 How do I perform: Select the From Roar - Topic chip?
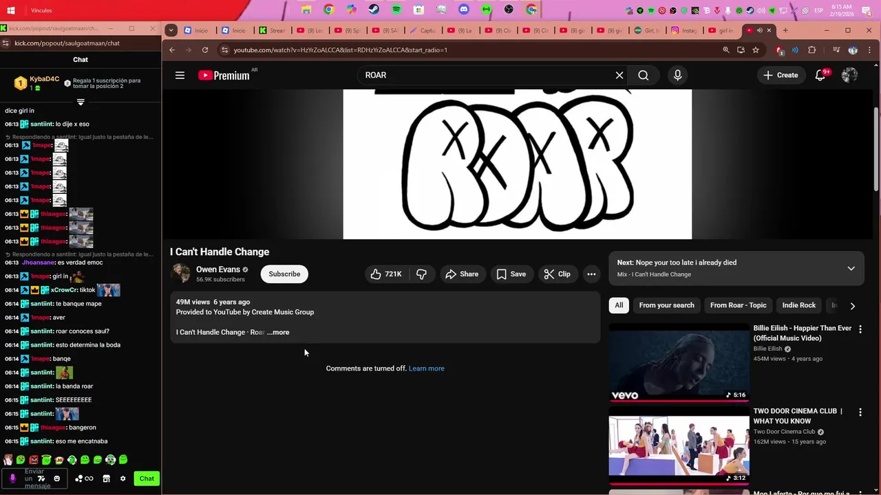point(738,305)
